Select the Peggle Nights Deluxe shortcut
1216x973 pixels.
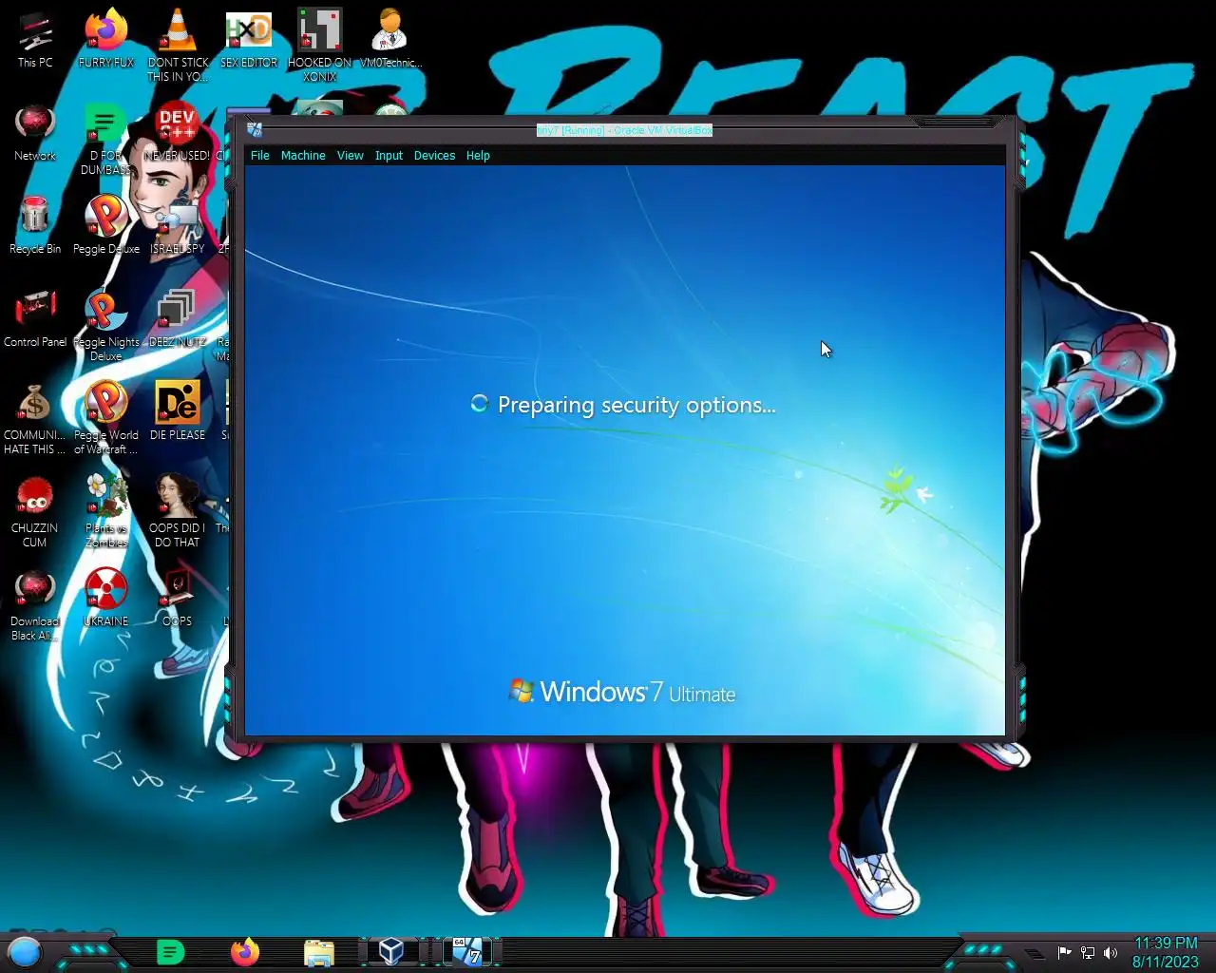(106, 325)
